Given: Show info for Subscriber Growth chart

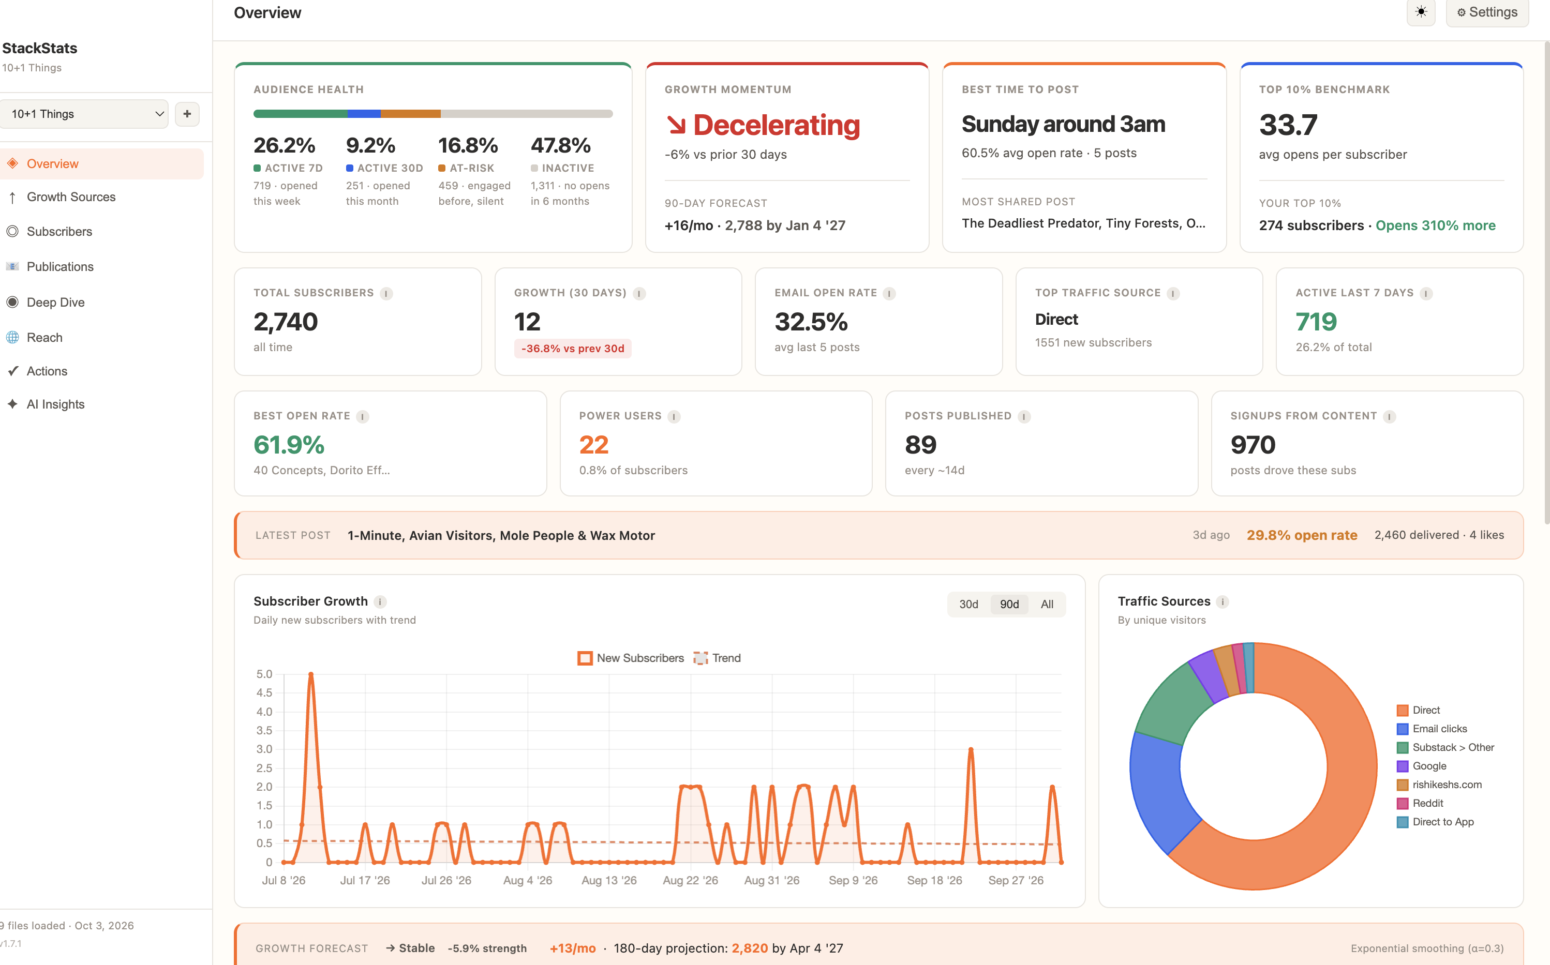Looking at the screenshot, I should coord(380,602).
